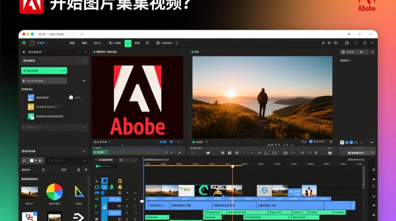Screen dimensions: 396x221
Task: Select the first sunset clip on the video track
Action: point(154,191)
